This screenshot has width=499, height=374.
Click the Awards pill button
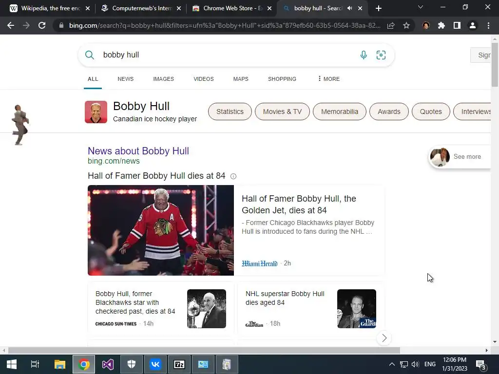[389, 112]
